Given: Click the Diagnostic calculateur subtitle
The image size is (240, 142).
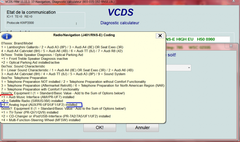Looking at the screenshot, I should [119, 23].
